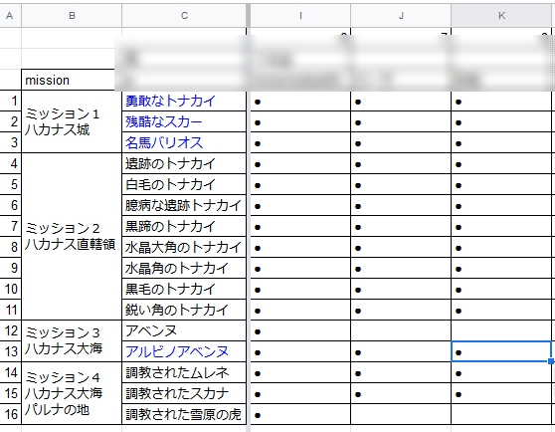The width and height of the screenshot is (555, 432).
Task: Open the アルビノアベンヌ link cell
Action: click(x=184, y=351)
